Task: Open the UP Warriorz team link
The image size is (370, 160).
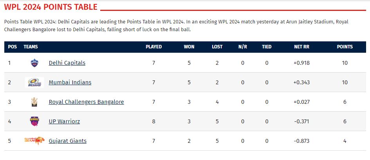Action: click(x=64, y=121)
